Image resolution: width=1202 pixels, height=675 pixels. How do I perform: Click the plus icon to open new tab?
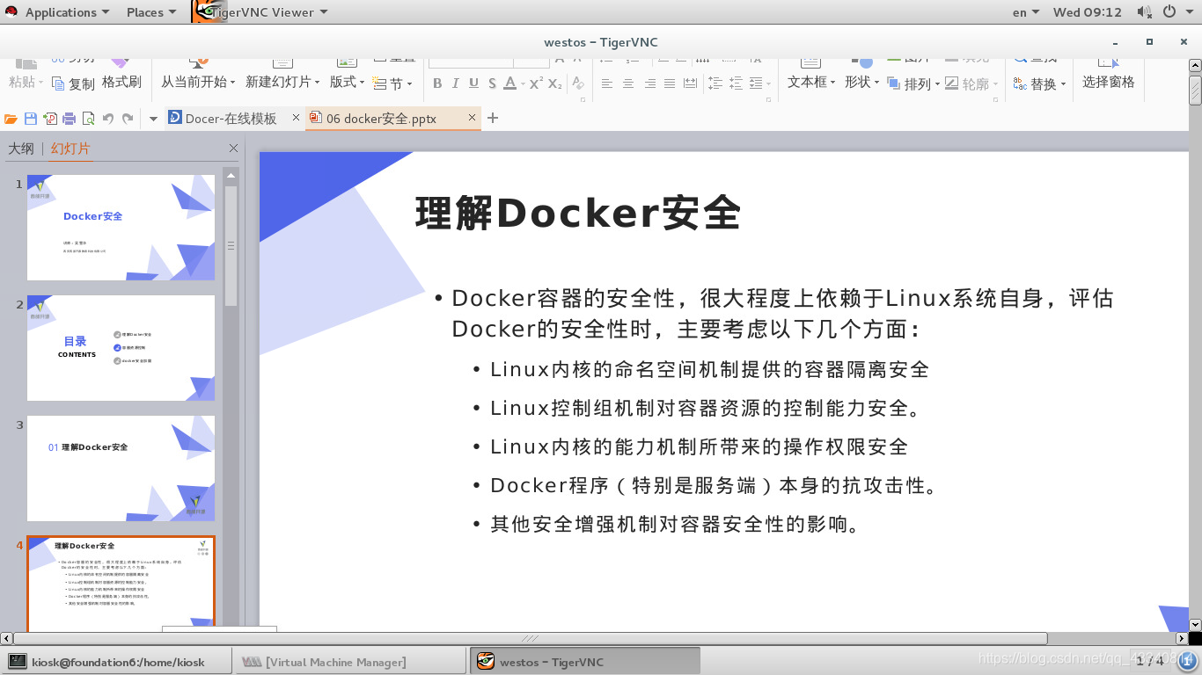(x=493, y=118)
